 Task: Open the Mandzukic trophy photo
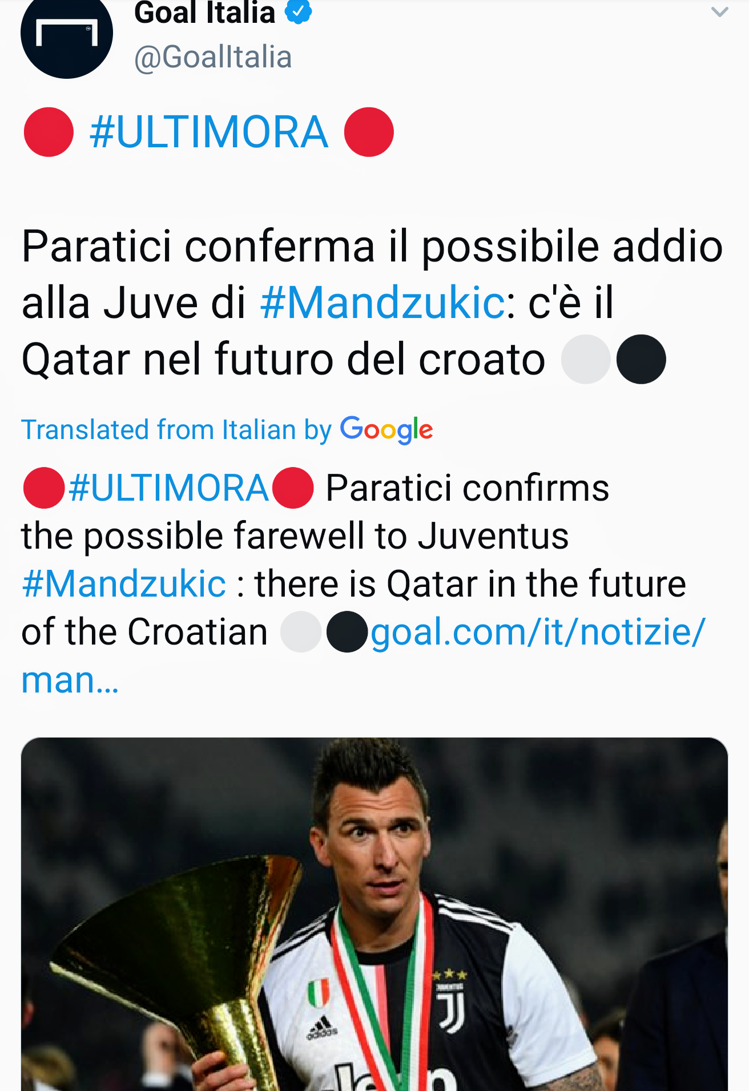point(374,913)
